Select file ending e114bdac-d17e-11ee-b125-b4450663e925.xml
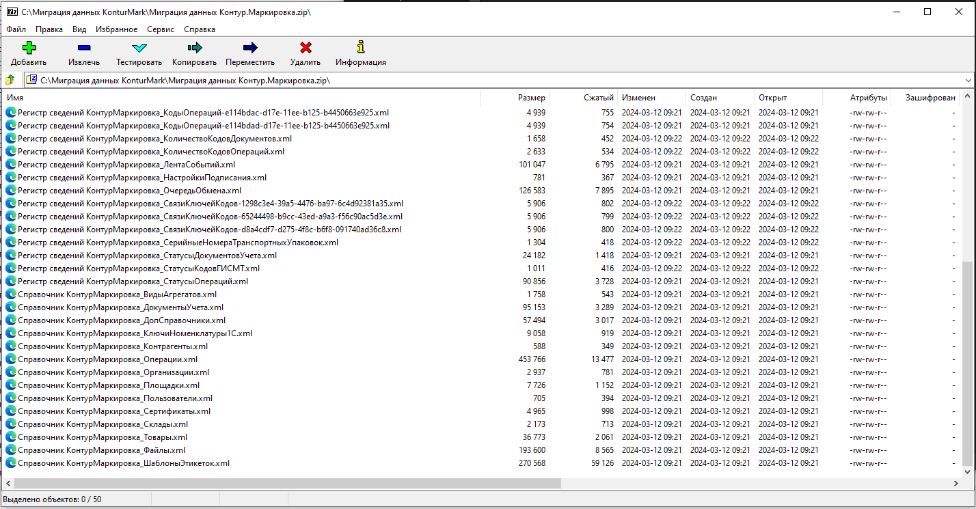The height and width of the screenshot is (509, 976). (x=204, y=113)
